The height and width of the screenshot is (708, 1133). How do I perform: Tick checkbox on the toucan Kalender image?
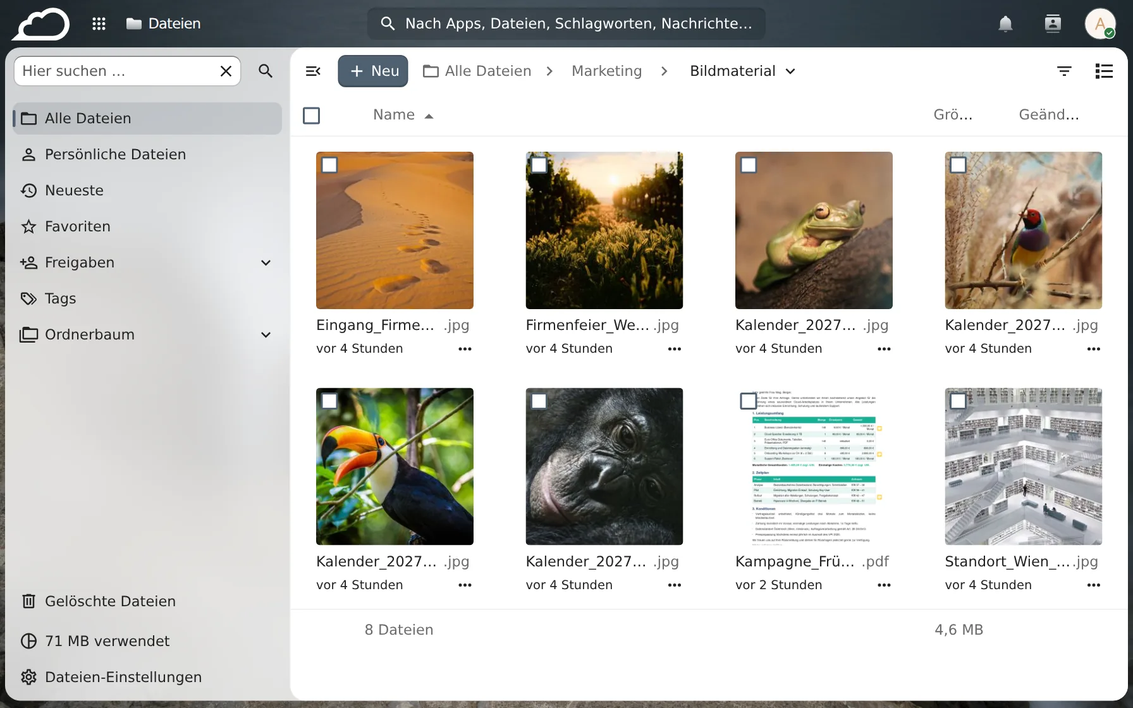click(x=329, y=401)
